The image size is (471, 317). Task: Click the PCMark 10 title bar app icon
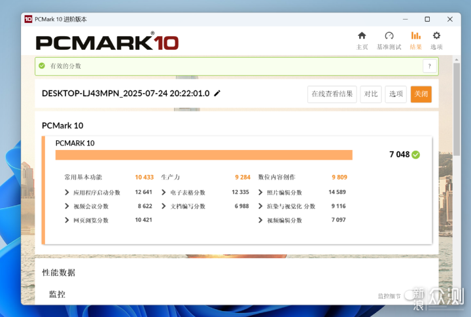[x=28, y=19]
